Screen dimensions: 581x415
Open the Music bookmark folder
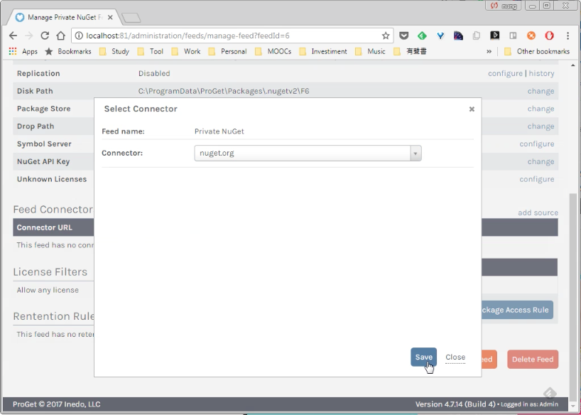coord(370,51)
